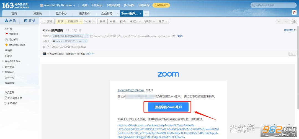Click the bookmark icon beside the email subject
This screenshot has width=299, height=139.
67,30
